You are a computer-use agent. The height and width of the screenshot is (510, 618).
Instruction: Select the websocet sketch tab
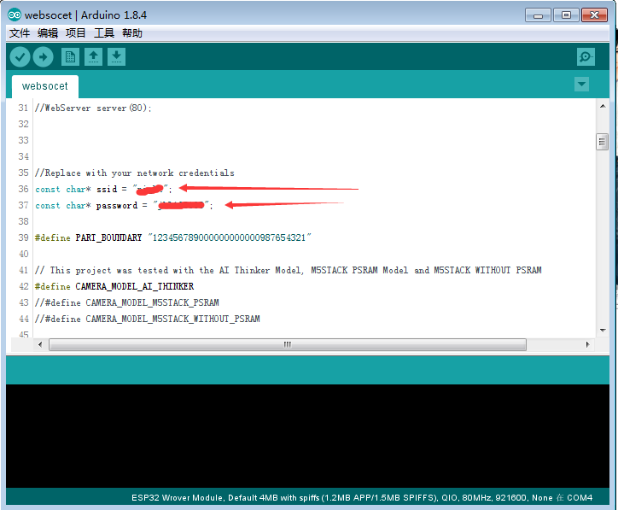point(45,86)
